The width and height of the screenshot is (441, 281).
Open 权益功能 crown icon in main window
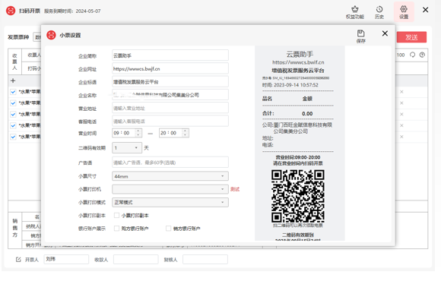click(355, 12)
